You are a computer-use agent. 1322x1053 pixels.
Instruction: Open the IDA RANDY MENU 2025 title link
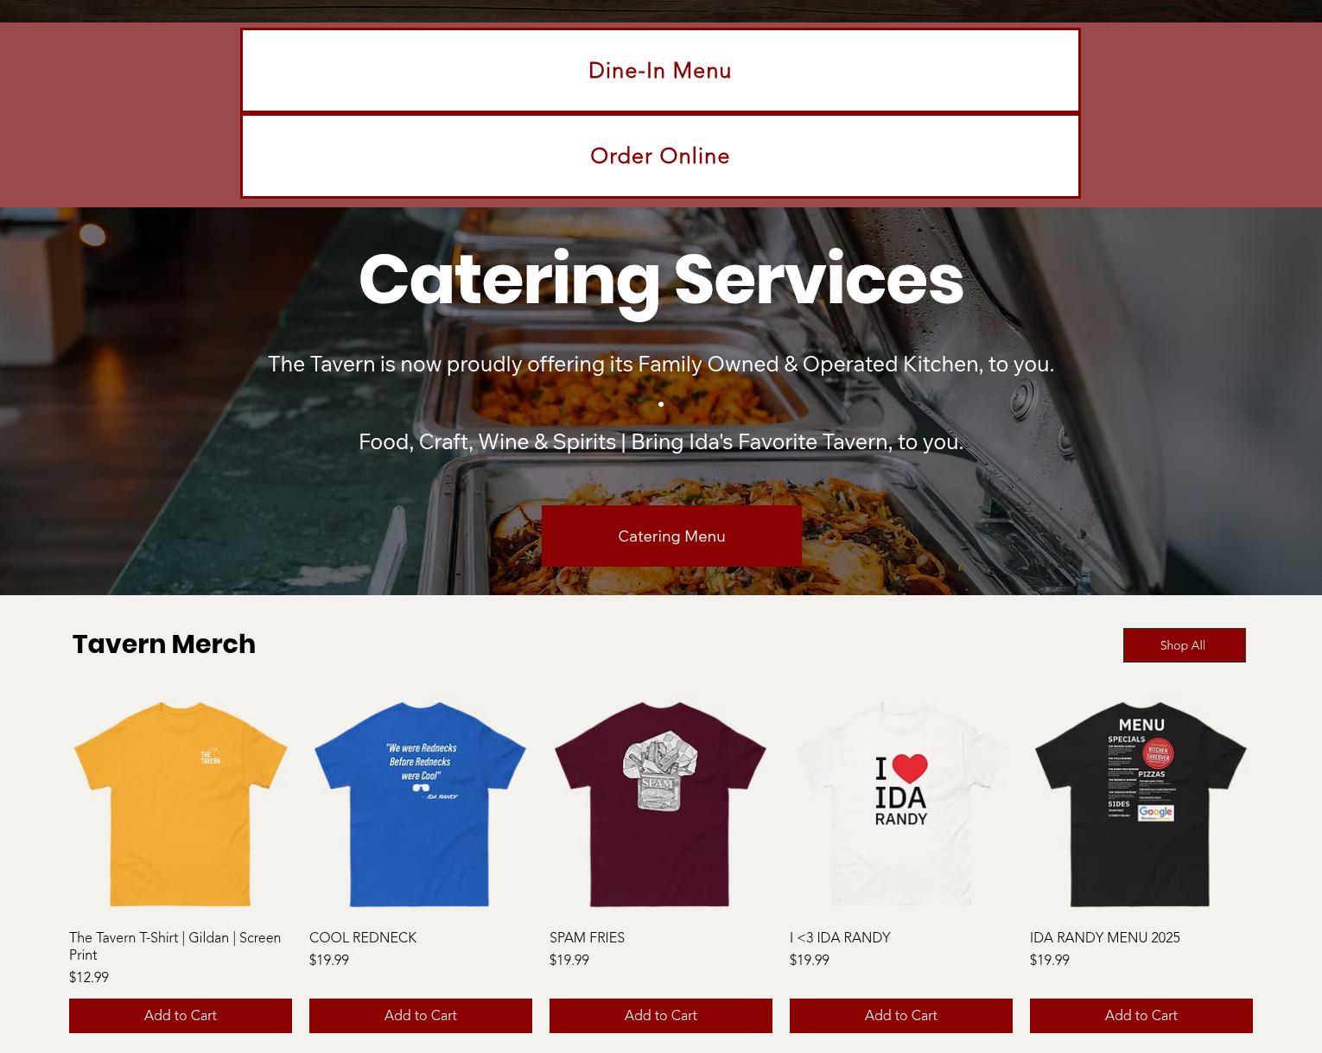coord(1104,937)
